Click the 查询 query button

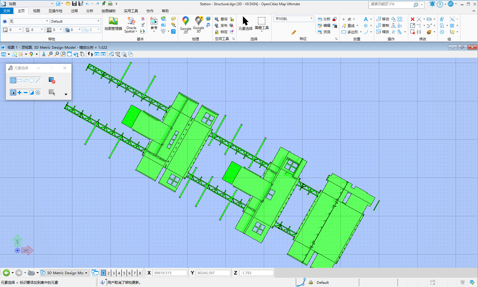click(221, 19)
